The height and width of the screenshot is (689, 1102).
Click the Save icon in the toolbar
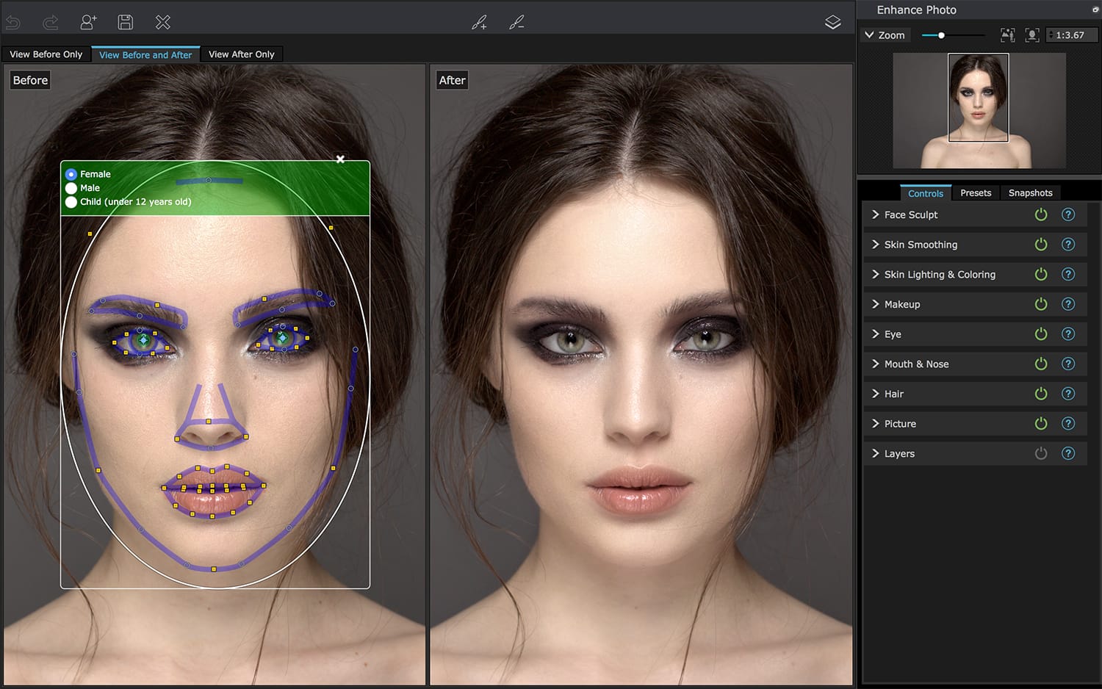click(x=125, y=22)
